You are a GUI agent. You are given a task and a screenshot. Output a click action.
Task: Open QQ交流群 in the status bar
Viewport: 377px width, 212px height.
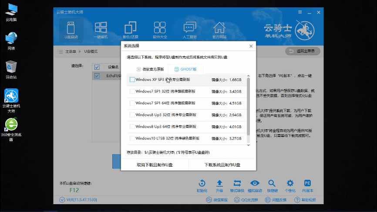pyautogui.click(x=246, y=200)
